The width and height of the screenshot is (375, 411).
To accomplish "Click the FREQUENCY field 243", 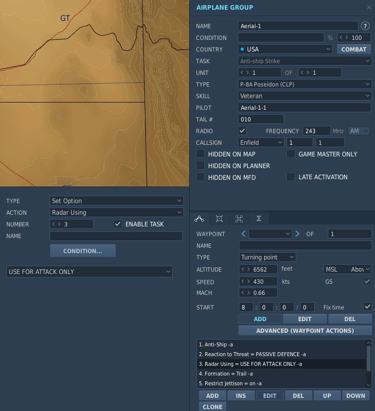I will point(316,131).
